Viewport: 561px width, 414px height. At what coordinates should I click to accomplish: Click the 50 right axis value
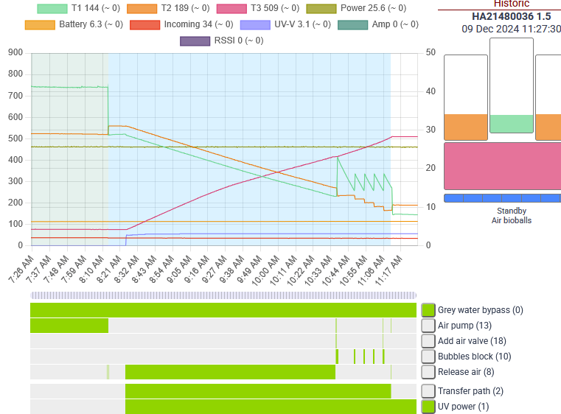(x=431, y=52)
